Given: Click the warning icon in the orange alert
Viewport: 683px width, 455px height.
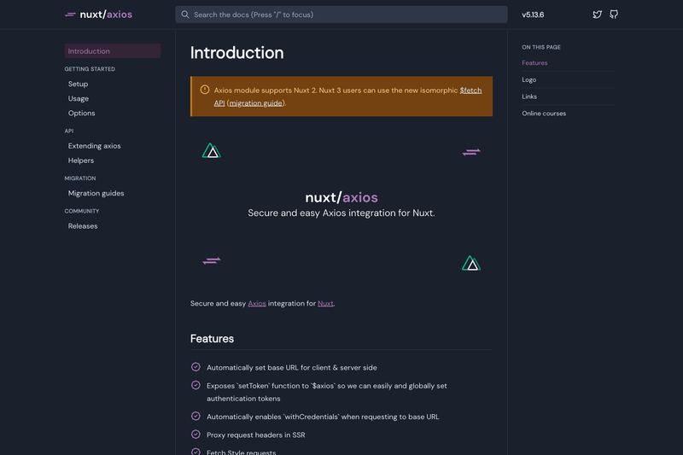Looking at the screenshot, I should 204,90.
